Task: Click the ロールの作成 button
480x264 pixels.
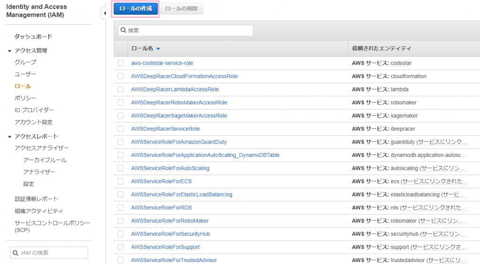Action: (x=135, y=8)
